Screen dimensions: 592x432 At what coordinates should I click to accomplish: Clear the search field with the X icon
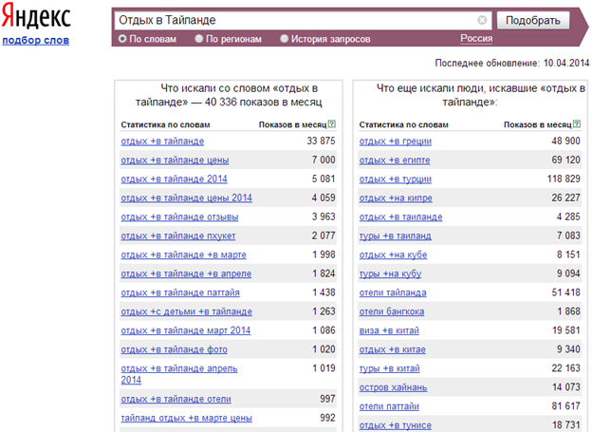[x=482, y=20]
